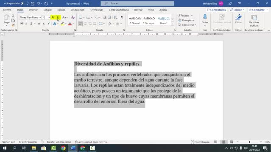This screenshot has width=271, height=152.
Task: Open the Párrafo dialog launcher
Action: [x=124, y=30]
